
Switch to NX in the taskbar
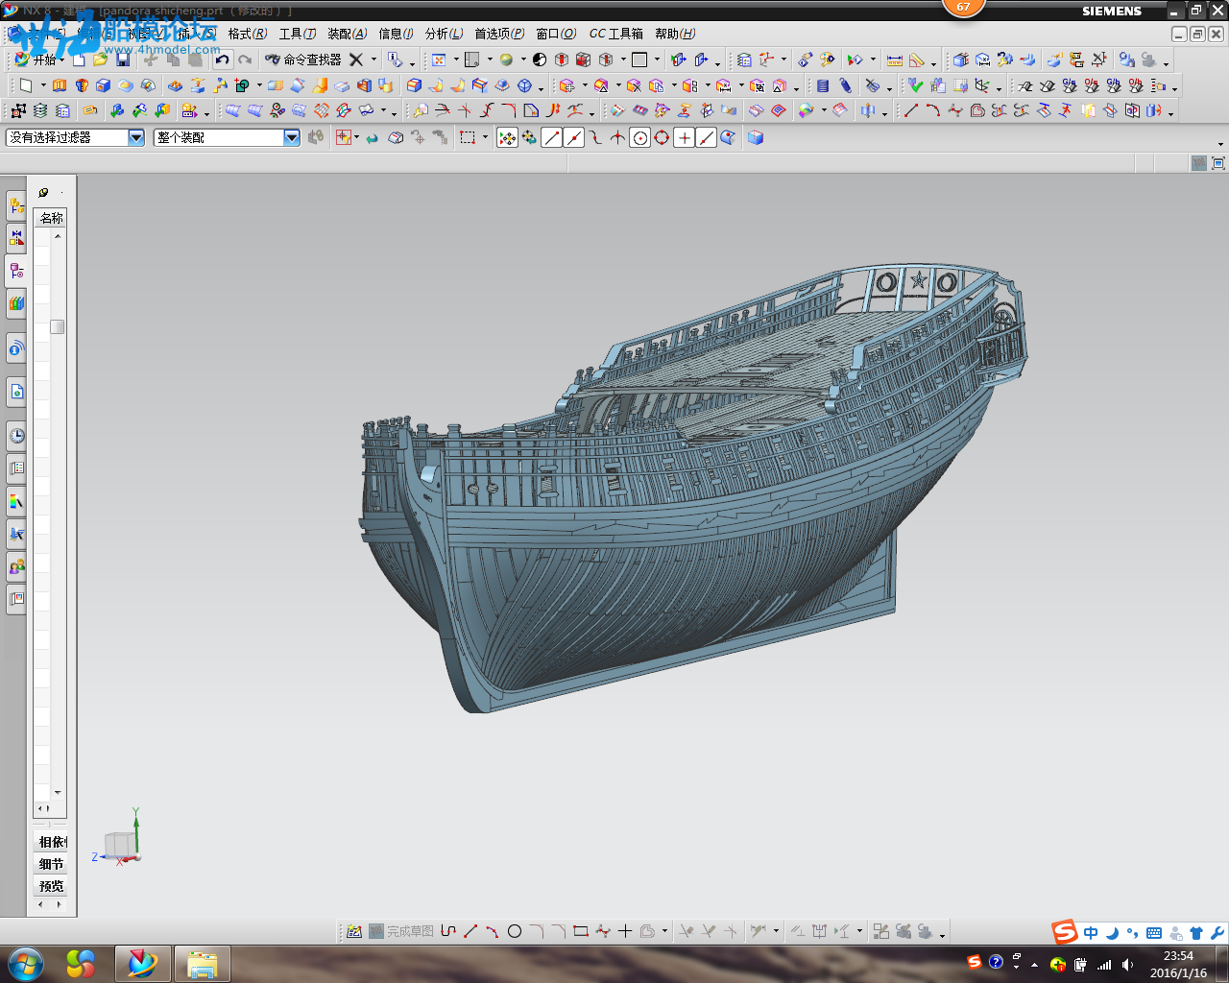[x=142, y=964]
